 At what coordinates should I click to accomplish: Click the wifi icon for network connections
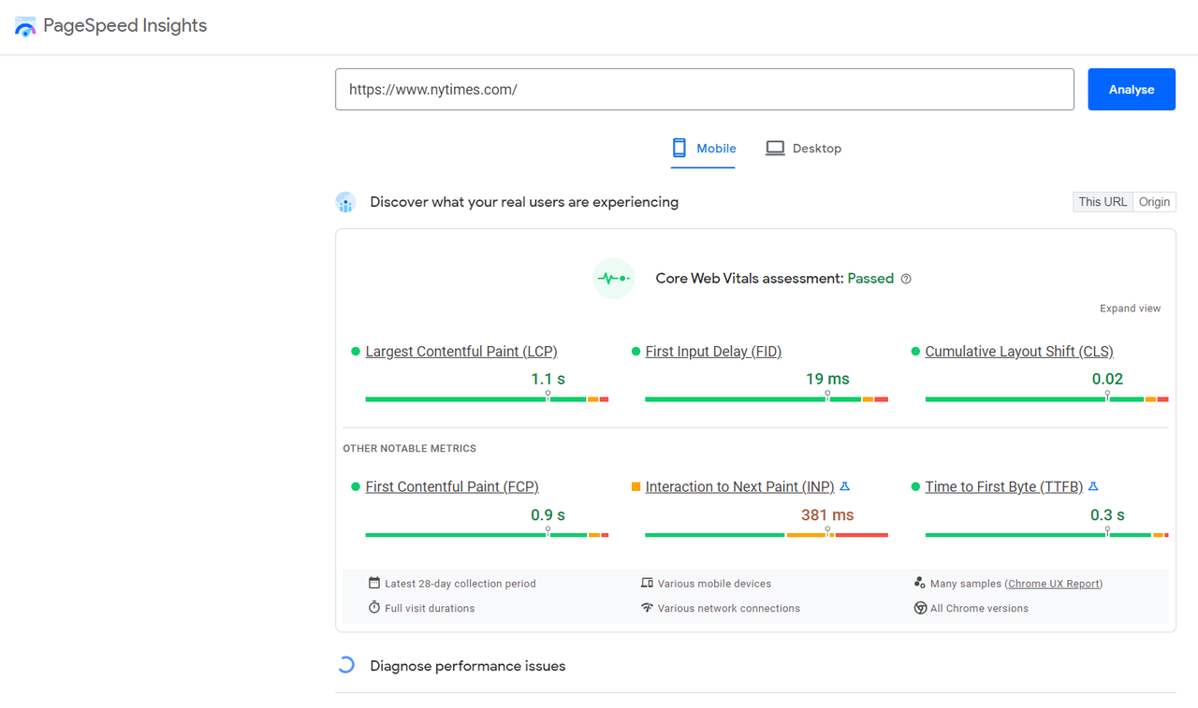pos(647,608)
